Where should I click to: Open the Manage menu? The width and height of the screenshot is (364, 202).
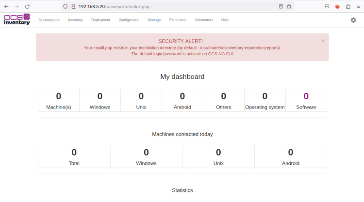click(154, 20)
